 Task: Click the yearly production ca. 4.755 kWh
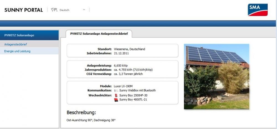click(x=133, y=70)
